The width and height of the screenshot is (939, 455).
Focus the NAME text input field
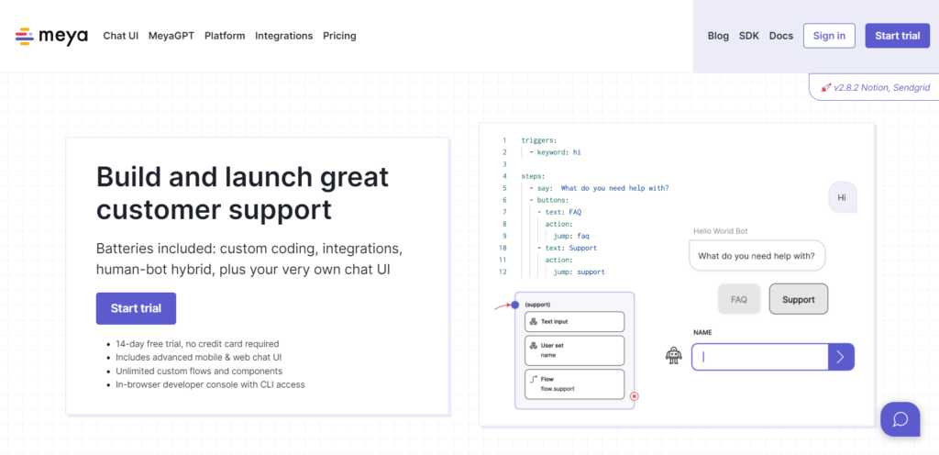[759, 357]
